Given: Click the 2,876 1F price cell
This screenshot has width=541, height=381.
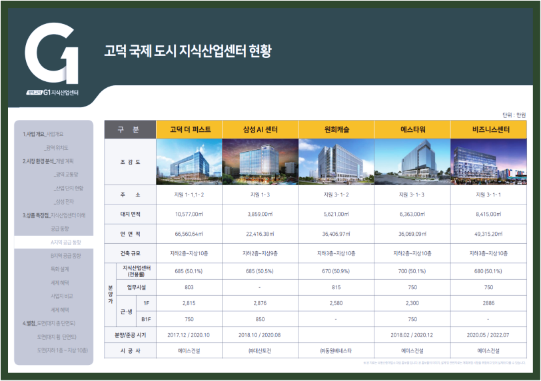Looking at the screenshot, I should 260,303.
